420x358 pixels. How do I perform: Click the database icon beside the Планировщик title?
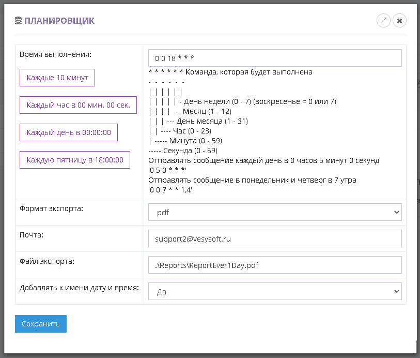coord(19,21)
